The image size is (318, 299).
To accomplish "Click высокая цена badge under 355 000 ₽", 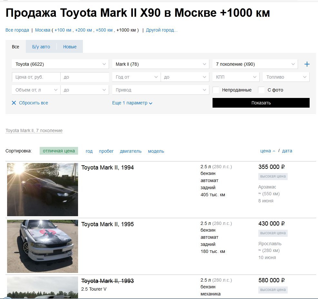I will (x=273, y=177).
